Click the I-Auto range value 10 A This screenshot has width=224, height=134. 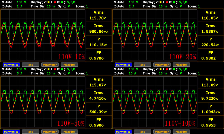(132, 73)
